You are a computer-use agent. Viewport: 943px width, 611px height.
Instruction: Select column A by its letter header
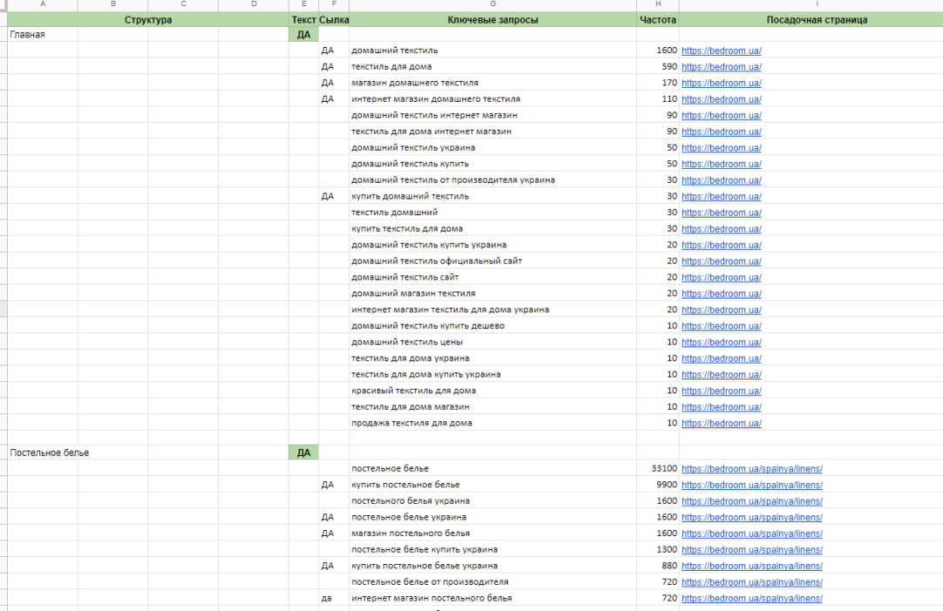43,4
